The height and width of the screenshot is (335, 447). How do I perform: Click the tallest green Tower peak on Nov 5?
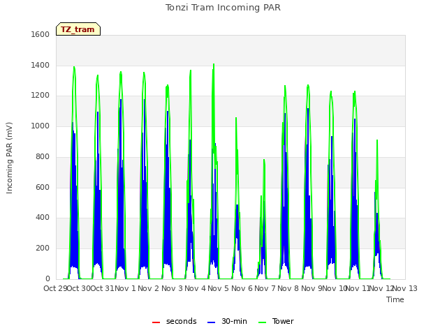(214, 64)
